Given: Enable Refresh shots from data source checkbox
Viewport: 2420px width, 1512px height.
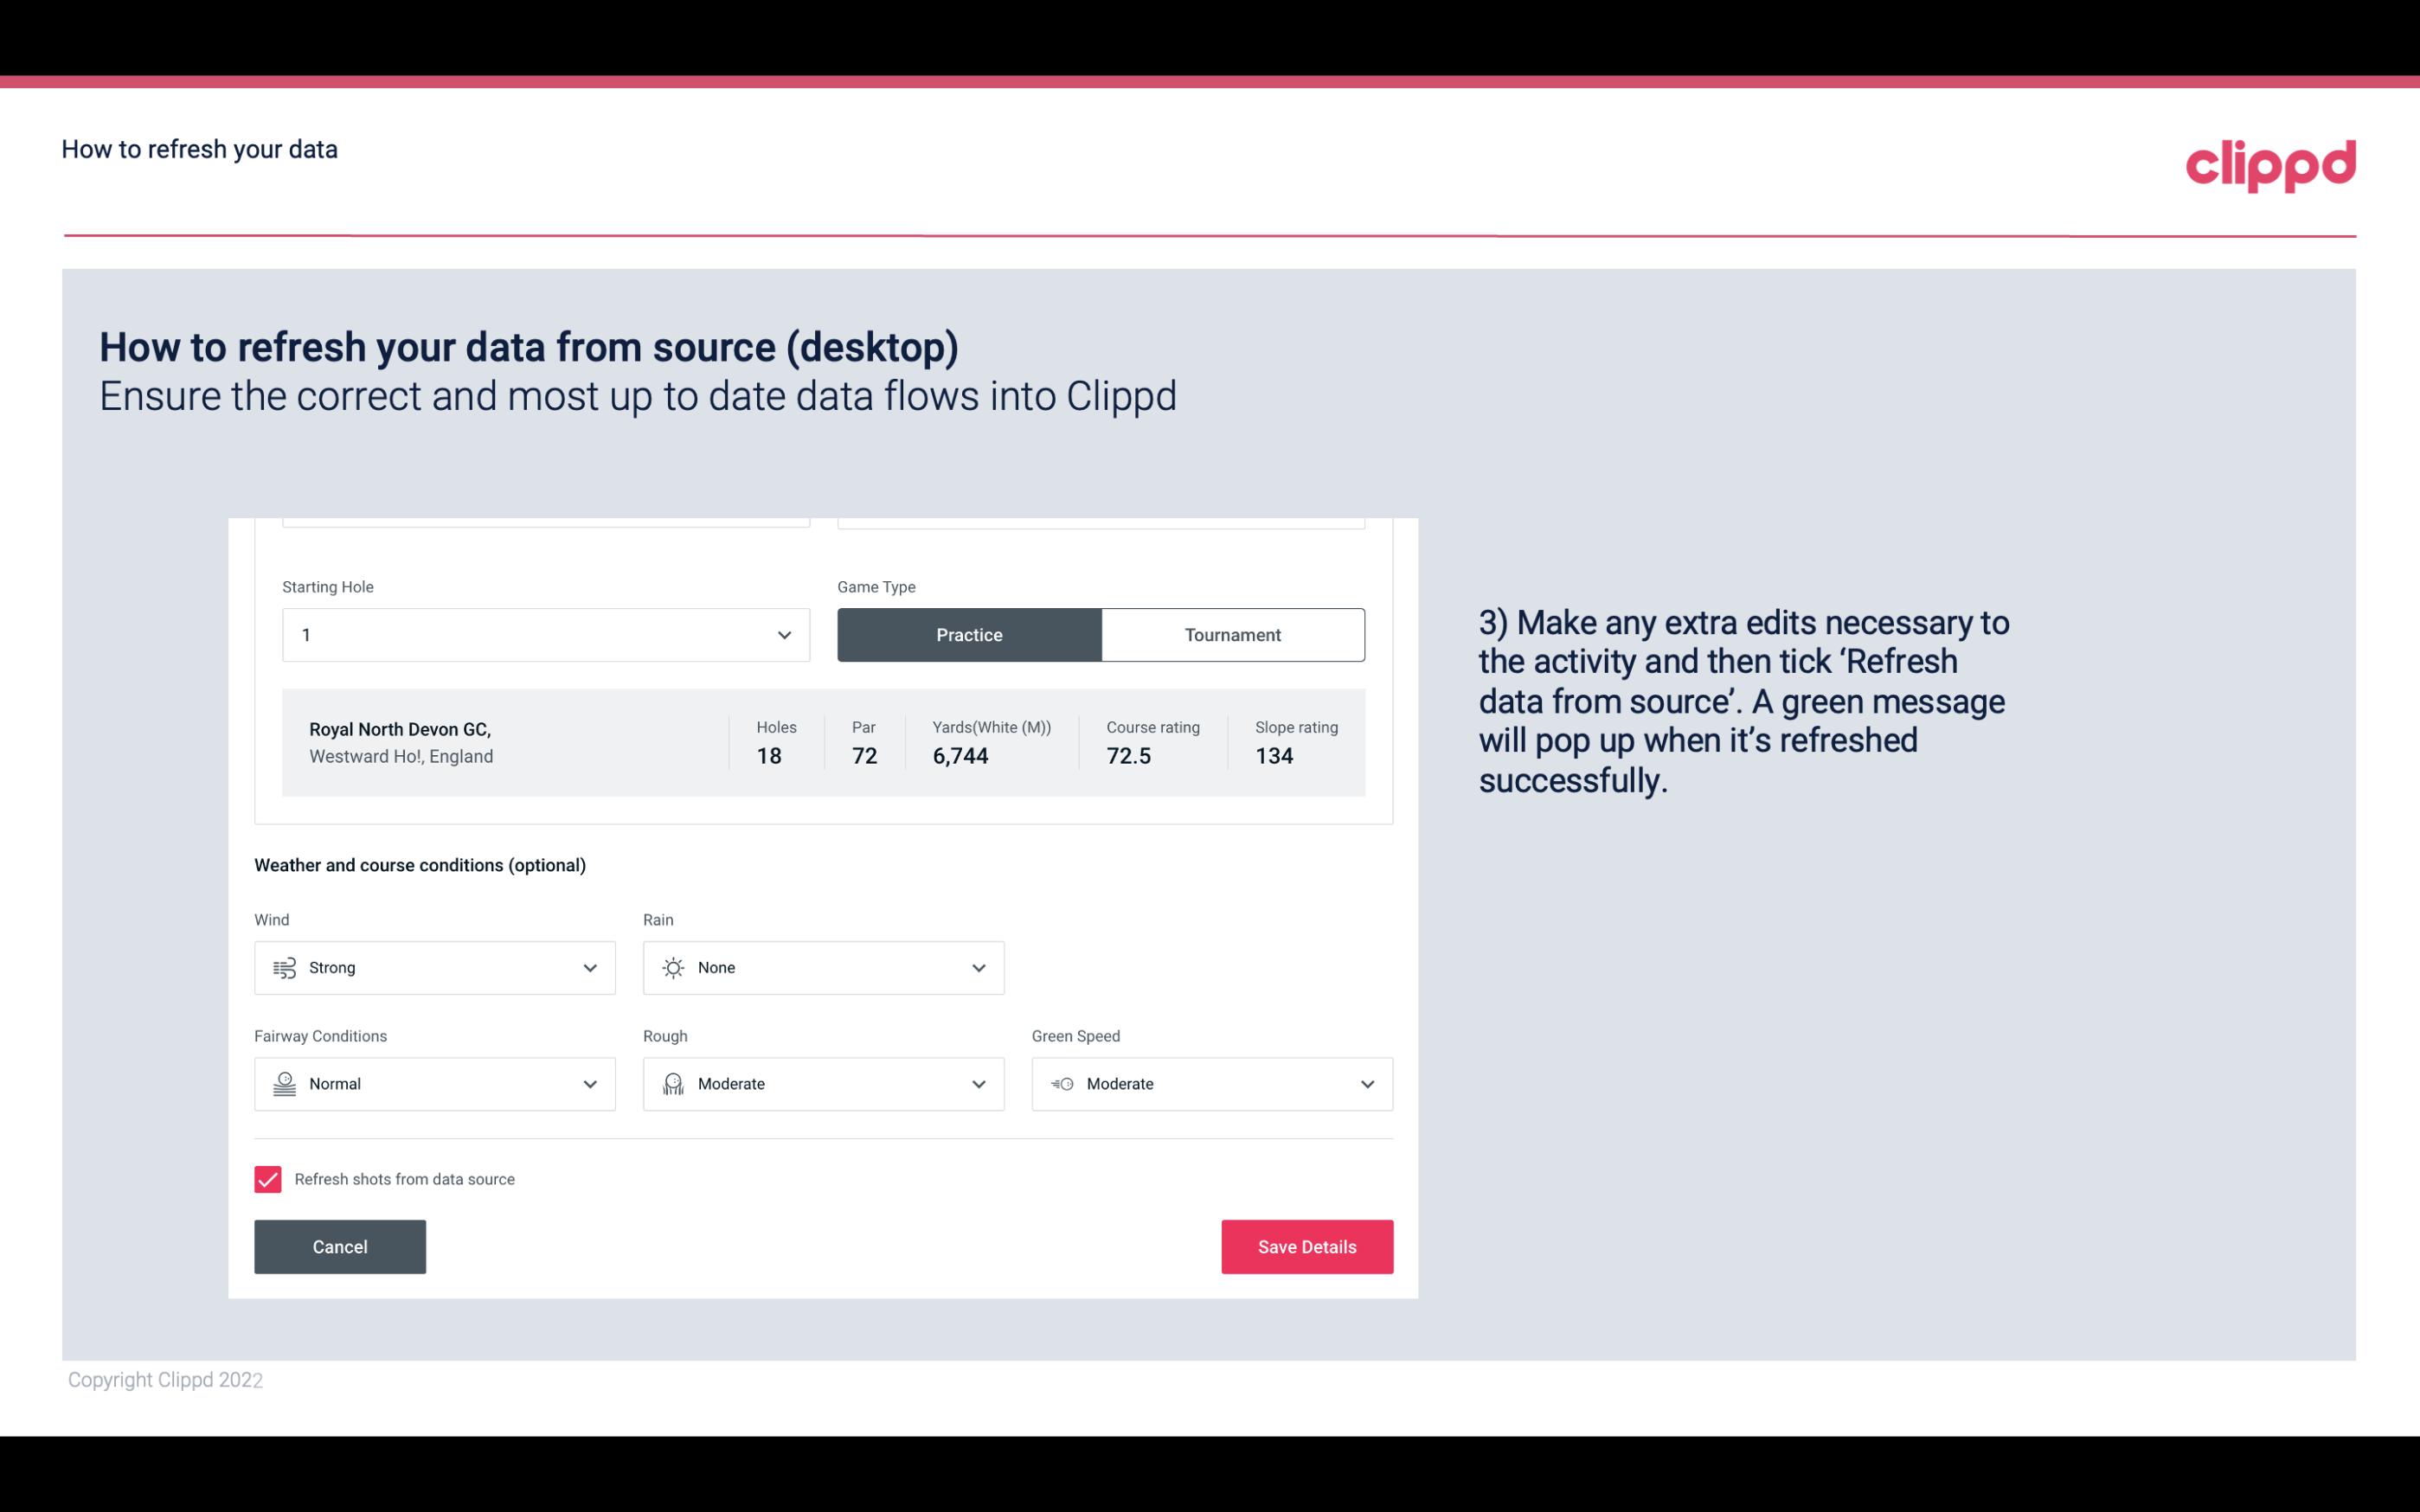Looking at the screenshot, I should pos(266,1179).
